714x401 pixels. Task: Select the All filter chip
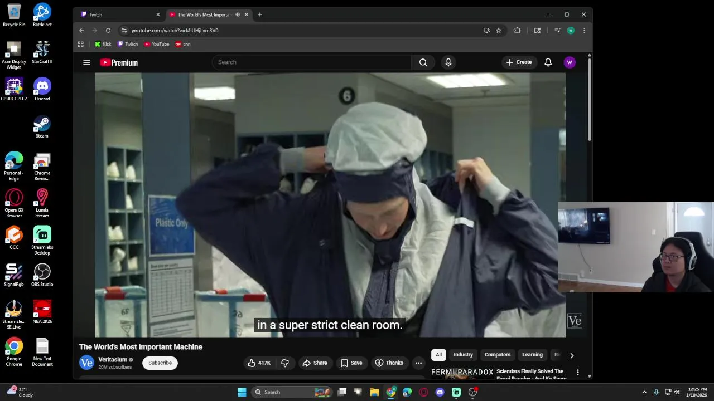438,355
